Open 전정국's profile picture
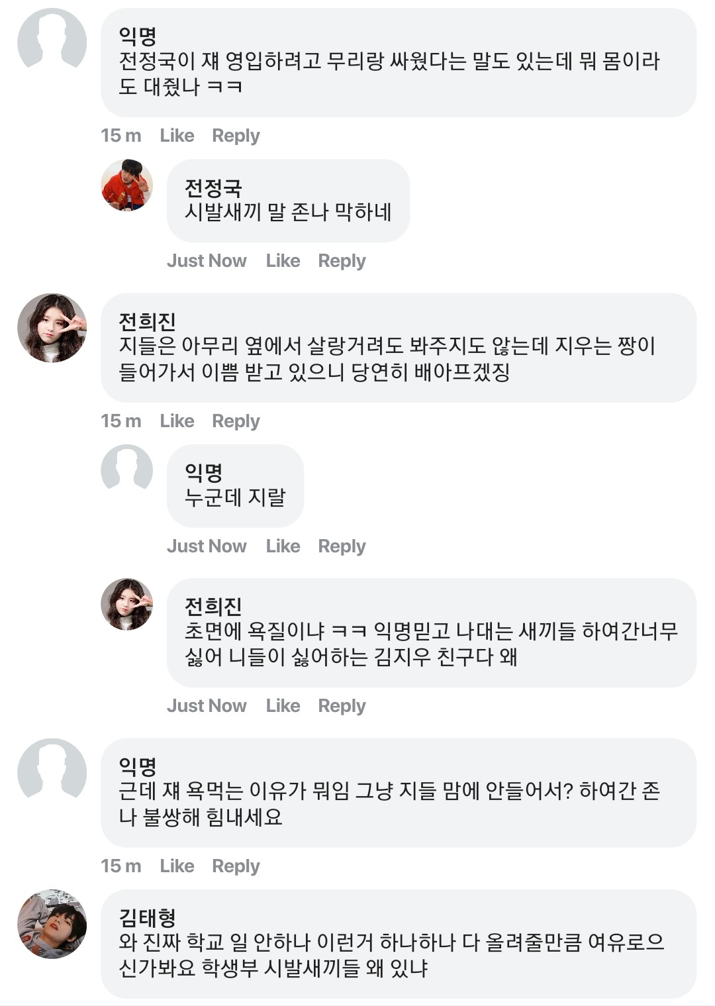Image resolution: width=715 pixels, height=1006 pixels. 126,185
